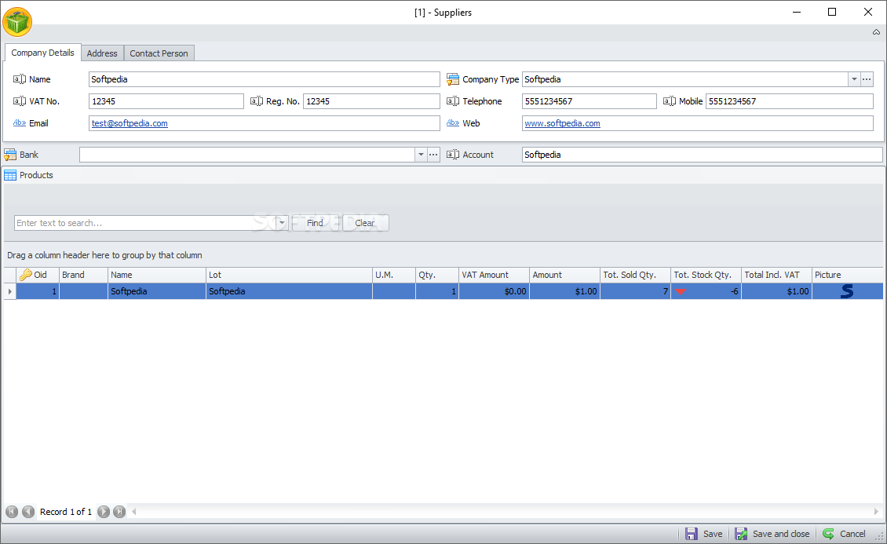Screen dimensions: 887x544
Task: Click the Email label icon
Action: coord(20,122)
